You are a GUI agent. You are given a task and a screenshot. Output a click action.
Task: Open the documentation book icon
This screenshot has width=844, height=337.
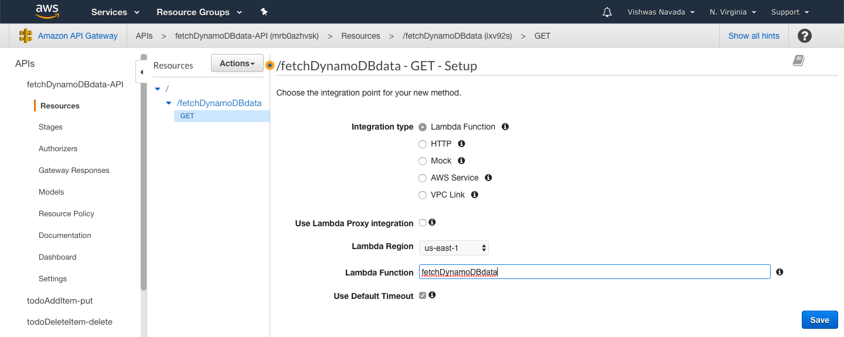click(x=798, y=60)
